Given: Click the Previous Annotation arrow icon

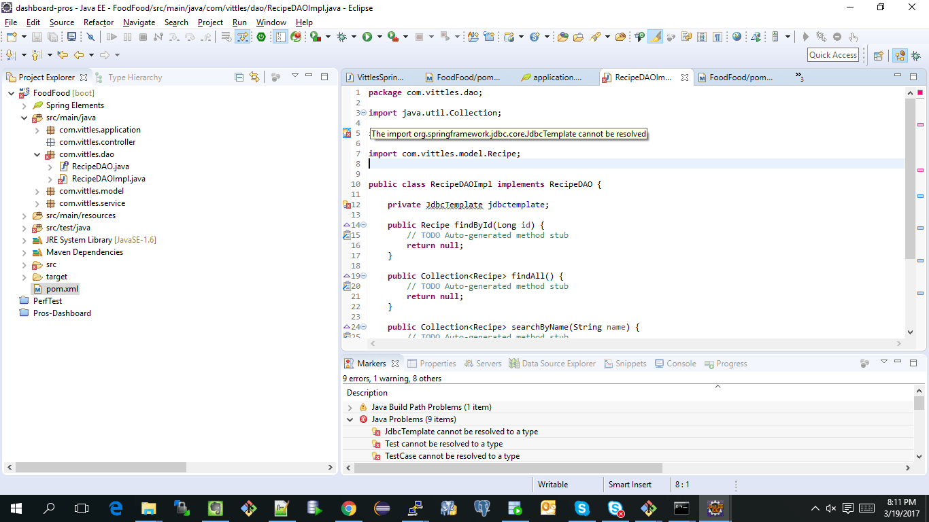Looking at the screenshot, I should (x=35, y=55).
